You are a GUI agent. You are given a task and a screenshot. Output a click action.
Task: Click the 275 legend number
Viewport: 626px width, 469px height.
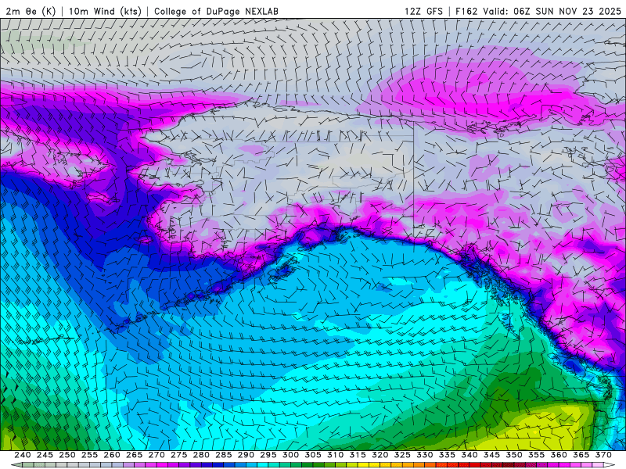(x=179, y=455)
